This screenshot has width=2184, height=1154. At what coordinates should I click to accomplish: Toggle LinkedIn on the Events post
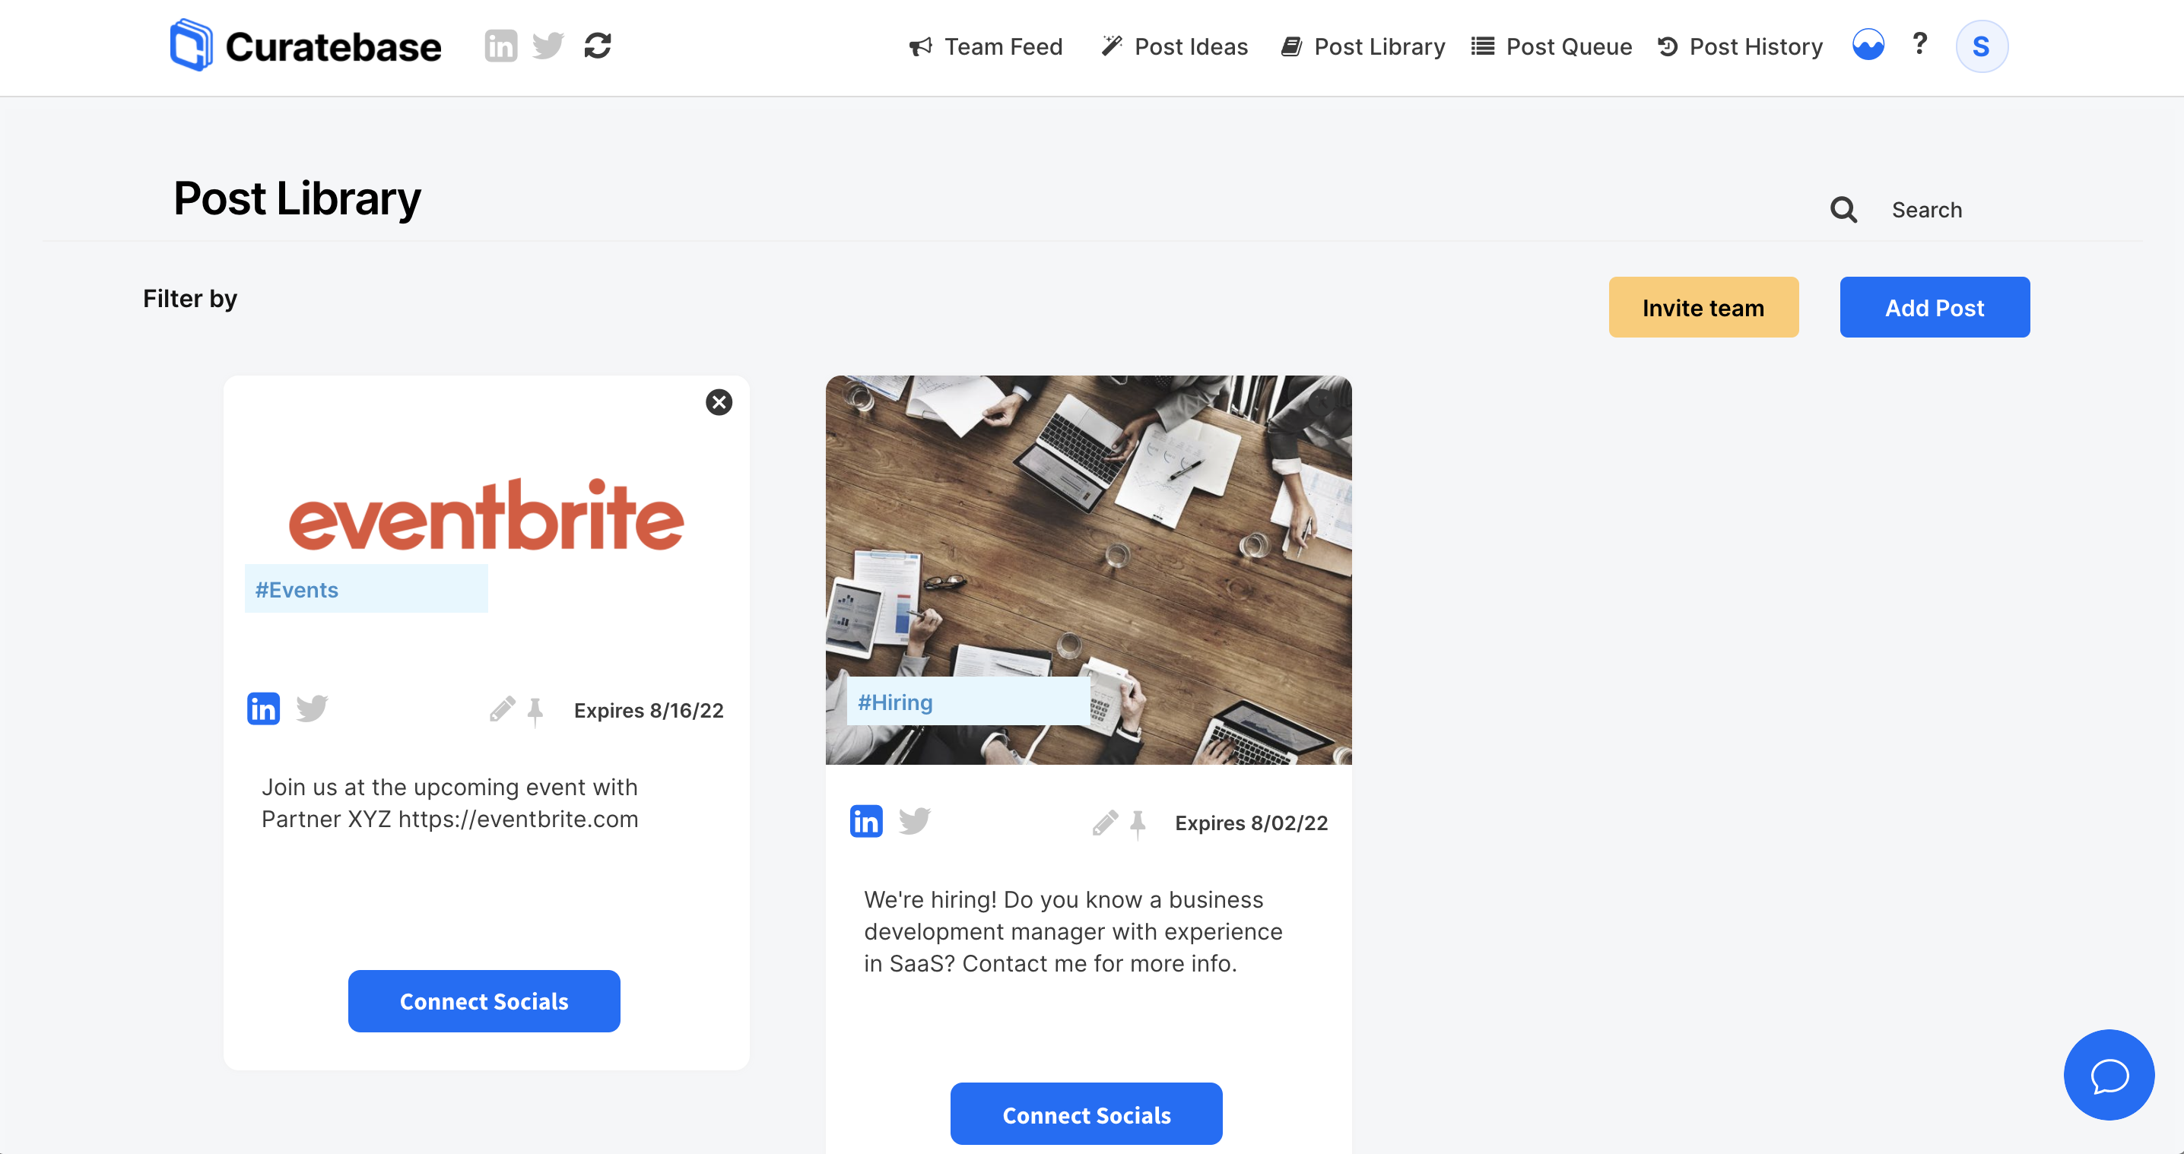tap(263, 709)
